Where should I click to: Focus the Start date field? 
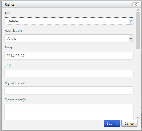click(x=69, y=56)
